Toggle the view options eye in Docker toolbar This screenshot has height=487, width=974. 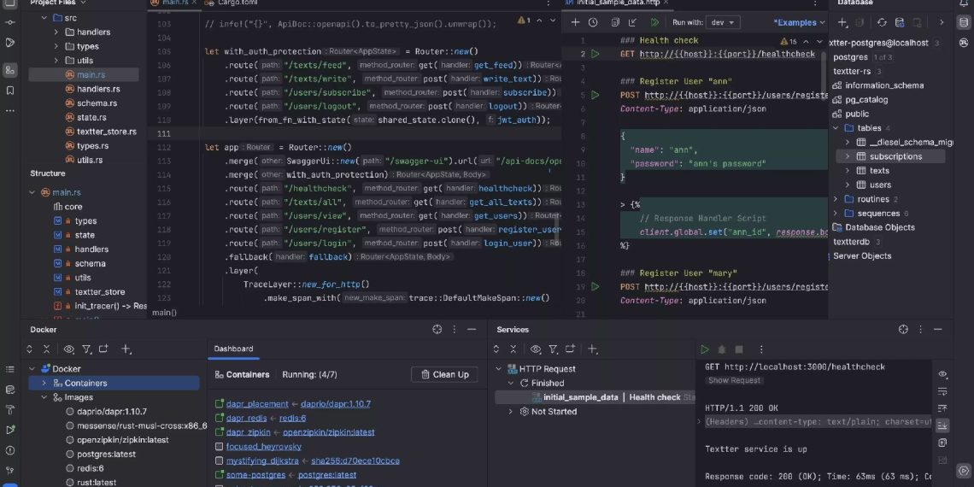click(x=69, y=349)
